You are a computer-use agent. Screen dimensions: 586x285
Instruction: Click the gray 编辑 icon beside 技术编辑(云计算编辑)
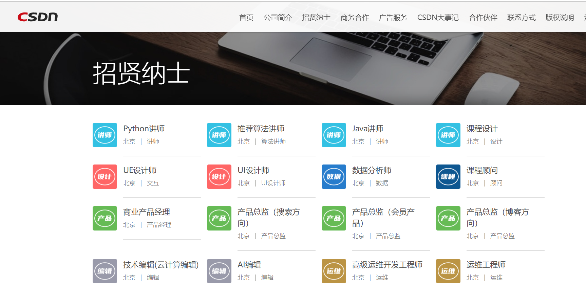coord(105,271)
